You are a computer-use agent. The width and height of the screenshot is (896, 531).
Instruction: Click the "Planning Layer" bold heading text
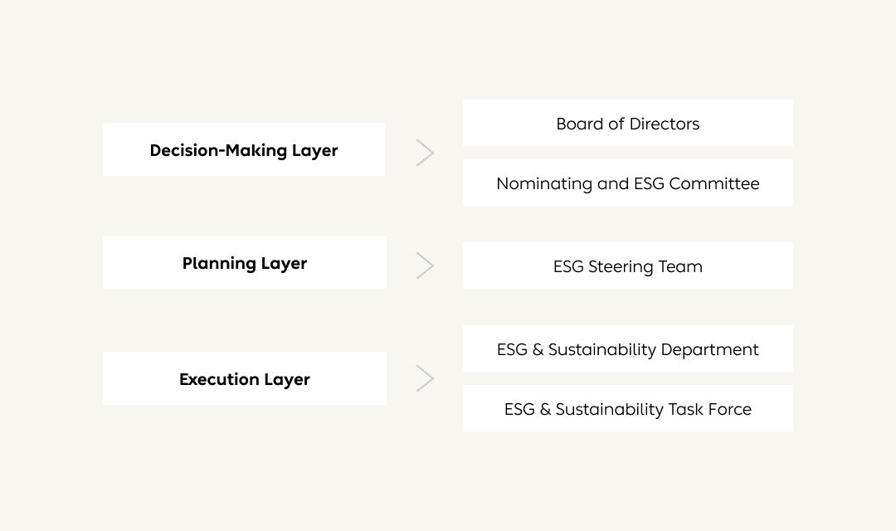245,263
